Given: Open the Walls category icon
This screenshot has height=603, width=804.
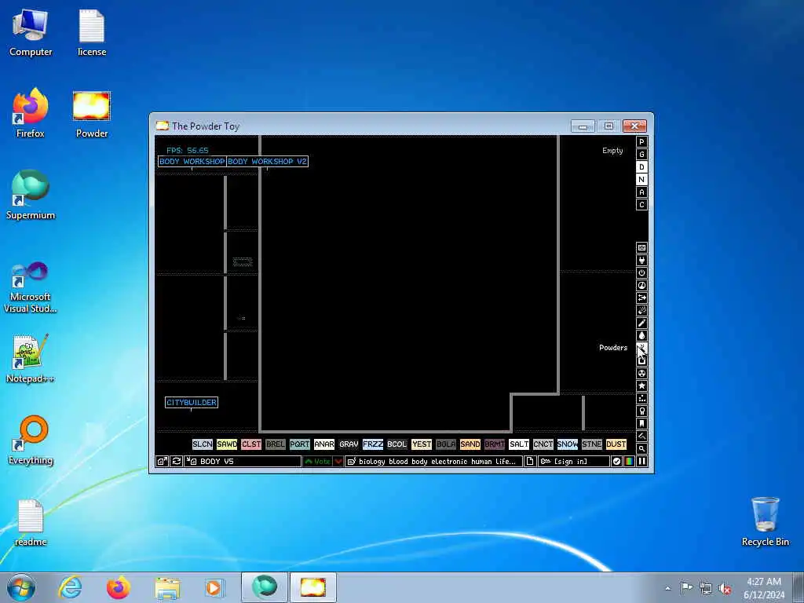Looking at the screenshot, I should click(641, 247).
